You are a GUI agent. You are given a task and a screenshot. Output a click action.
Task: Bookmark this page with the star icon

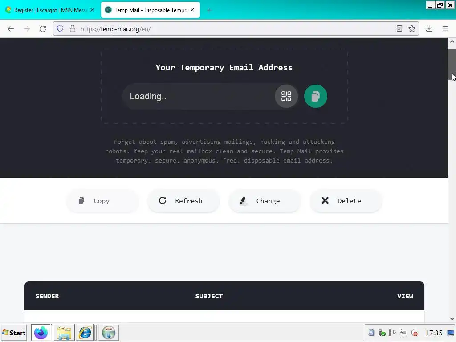(412, 28)
